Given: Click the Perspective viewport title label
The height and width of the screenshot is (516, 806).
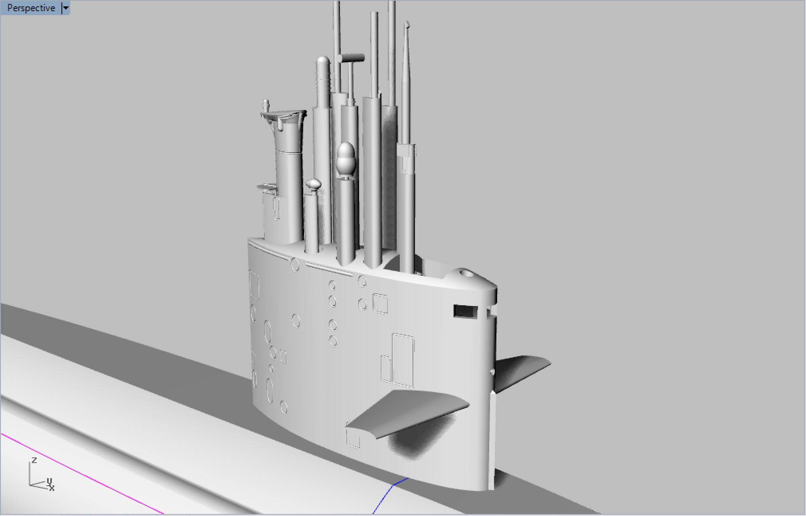Looking at the screenshot, I should click(31, 8).
